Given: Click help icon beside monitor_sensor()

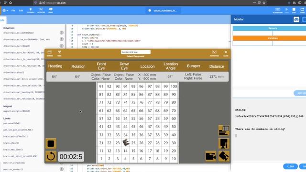Looking at the screenshot, I should (x=62, y=169).
